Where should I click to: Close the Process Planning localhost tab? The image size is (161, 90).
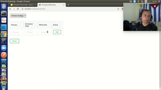[x=64, y=5]
